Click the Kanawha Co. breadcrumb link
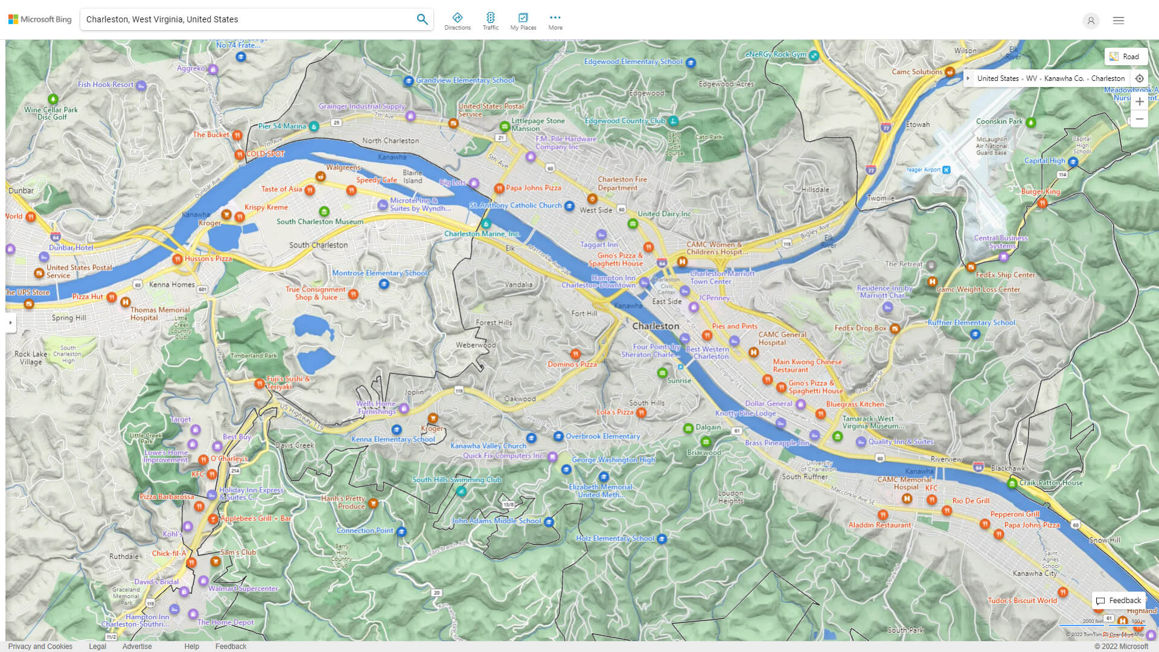 pos(1064,78)
